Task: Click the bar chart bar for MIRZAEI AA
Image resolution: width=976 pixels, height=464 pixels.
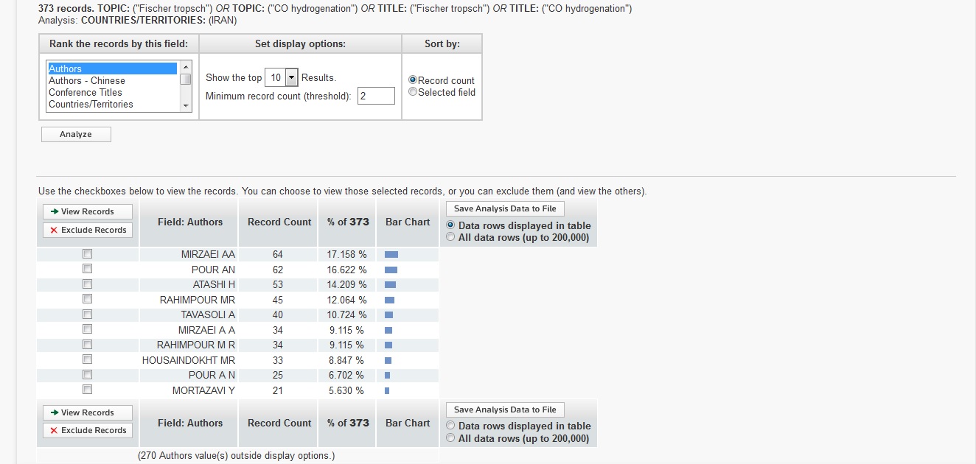Action: pyautogui.click(x=391, y=254)
